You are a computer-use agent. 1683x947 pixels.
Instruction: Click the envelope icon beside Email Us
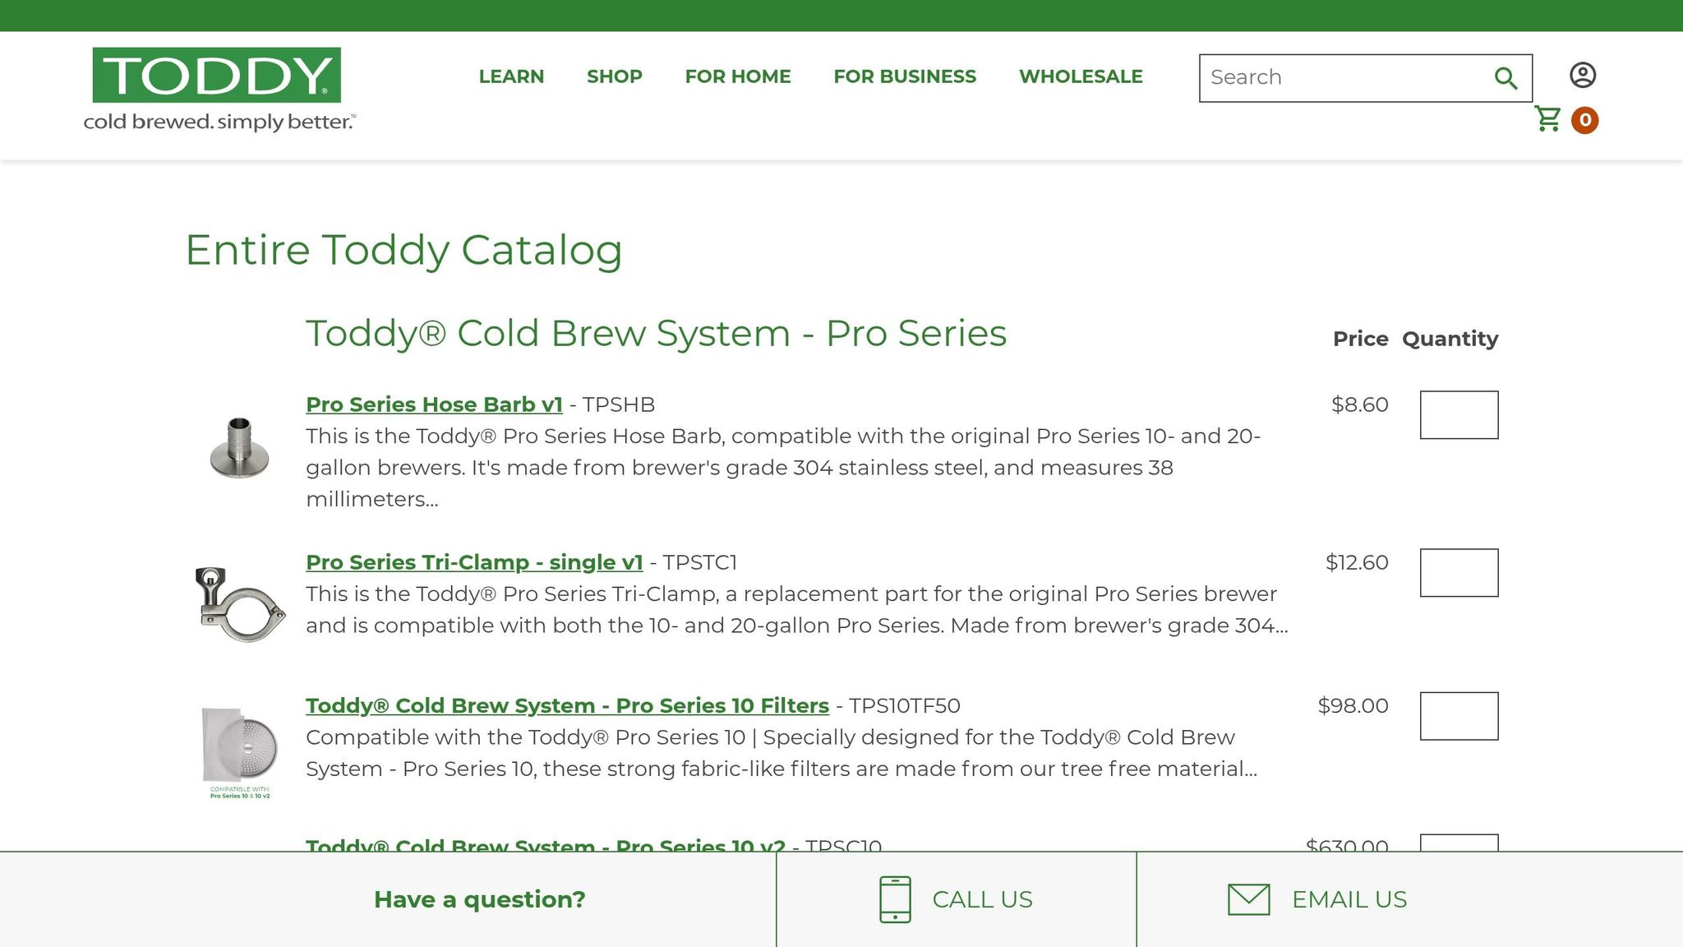point(1249,899)
